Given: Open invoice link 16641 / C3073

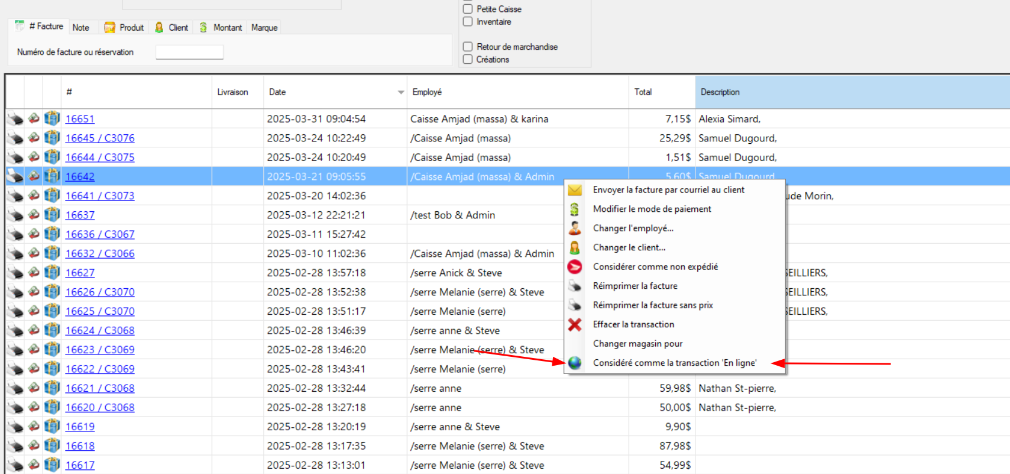Looking at the screenshot, I should tap(100, 196).
